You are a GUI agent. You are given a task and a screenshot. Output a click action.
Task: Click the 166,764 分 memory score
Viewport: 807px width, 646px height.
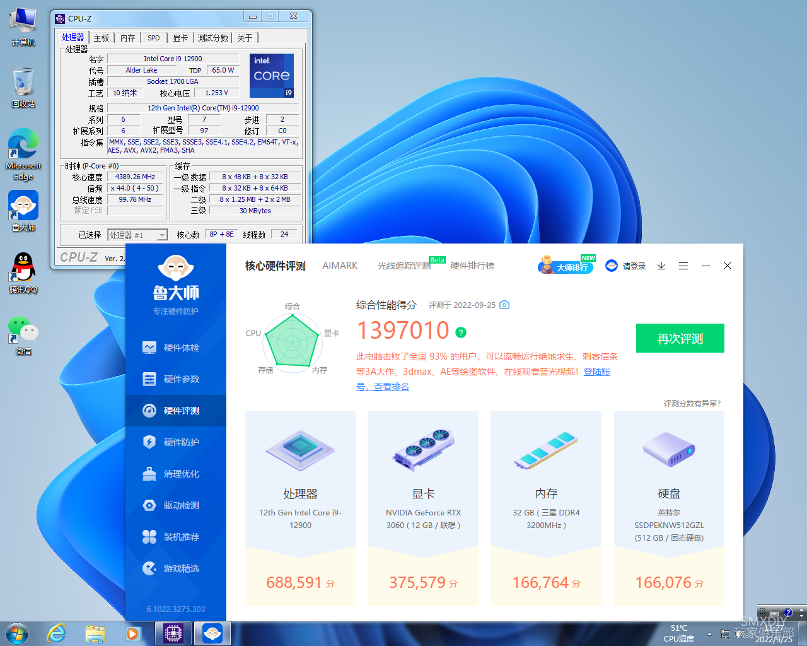[546, 582]
